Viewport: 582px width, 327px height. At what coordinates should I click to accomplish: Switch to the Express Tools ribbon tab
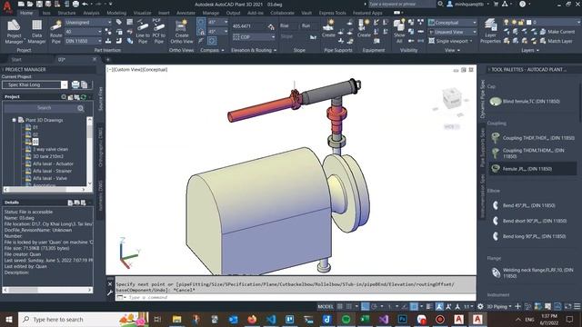[x=332, y=13]
